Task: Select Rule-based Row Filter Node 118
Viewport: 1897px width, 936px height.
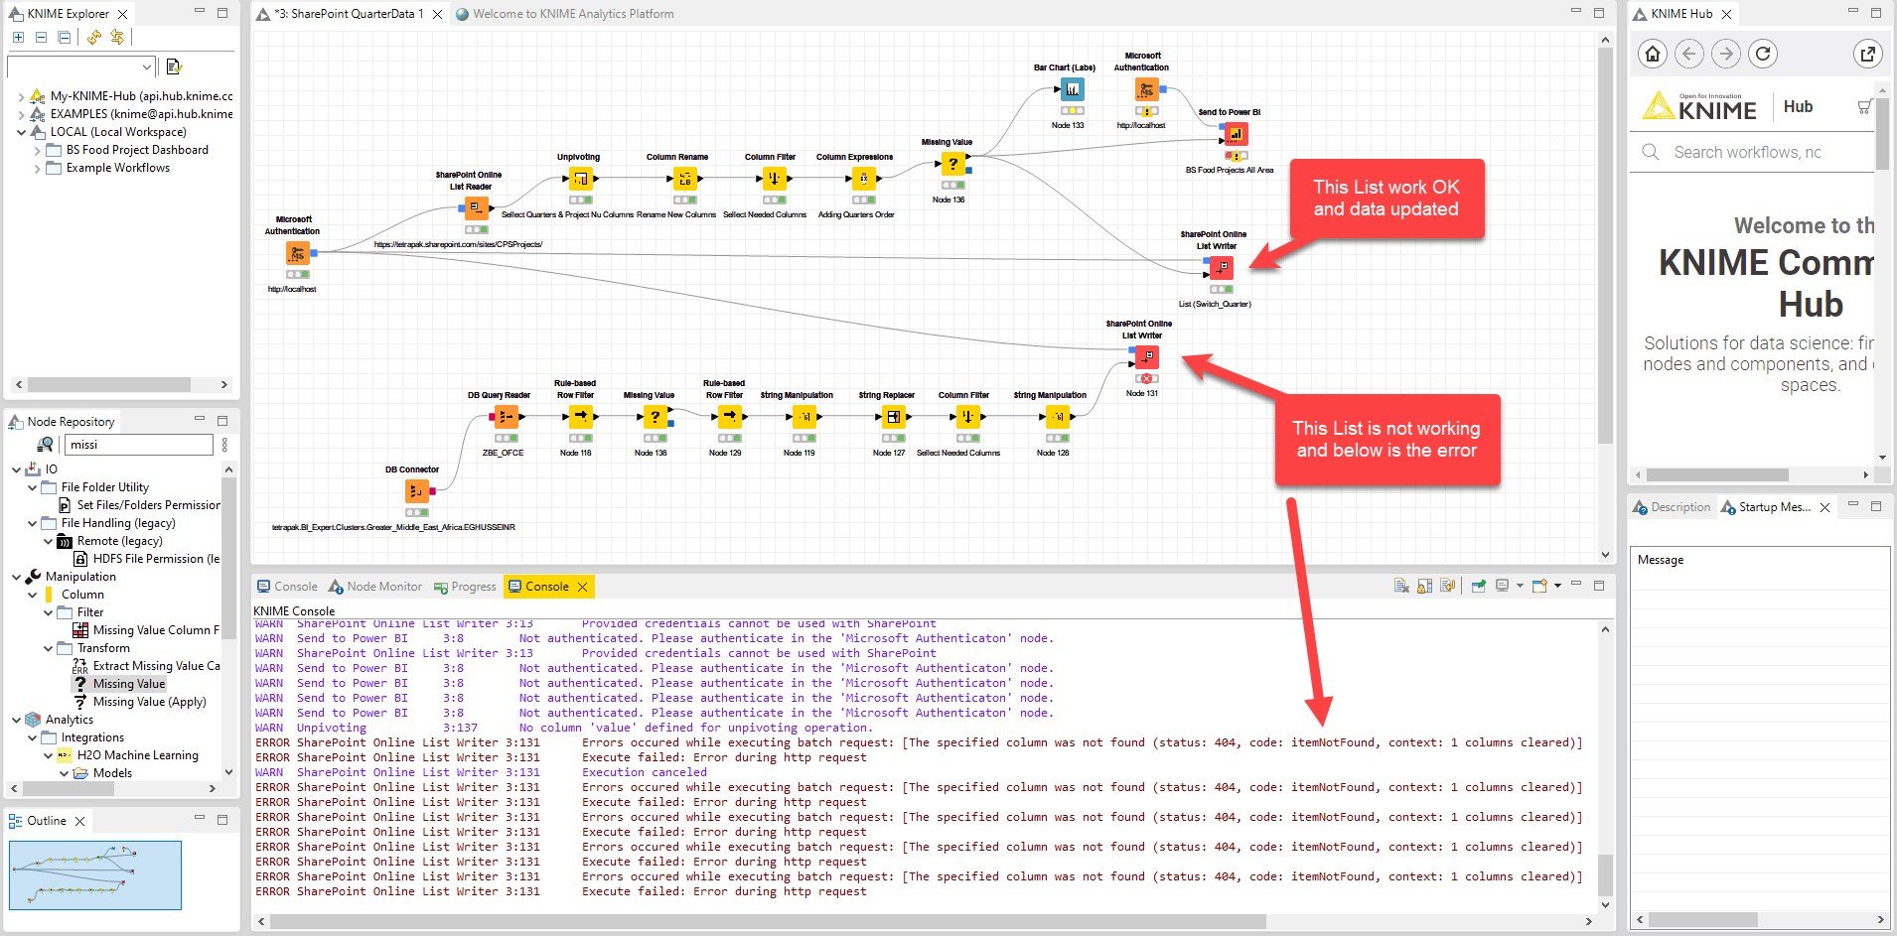Action: (581, 417)
